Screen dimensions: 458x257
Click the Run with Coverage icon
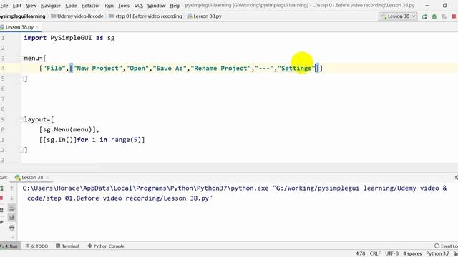coord(444,16)
